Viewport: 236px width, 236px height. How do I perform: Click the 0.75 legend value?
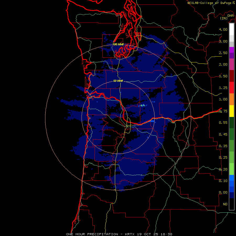click(223, 111)
